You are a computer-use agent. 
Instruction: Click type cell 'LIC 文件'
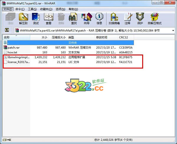[x=74, y=62]
